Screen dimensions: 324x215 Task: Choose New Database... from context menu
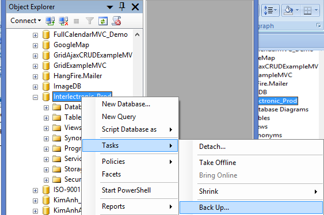[x=130, y=104]
